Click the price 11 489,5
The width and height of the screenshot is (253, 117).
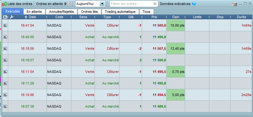tap(159, 106)
